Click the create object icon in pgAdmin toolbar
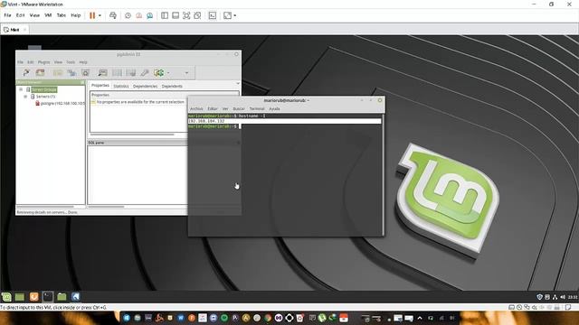Screen dimensions: 579x325 (71, 72)
